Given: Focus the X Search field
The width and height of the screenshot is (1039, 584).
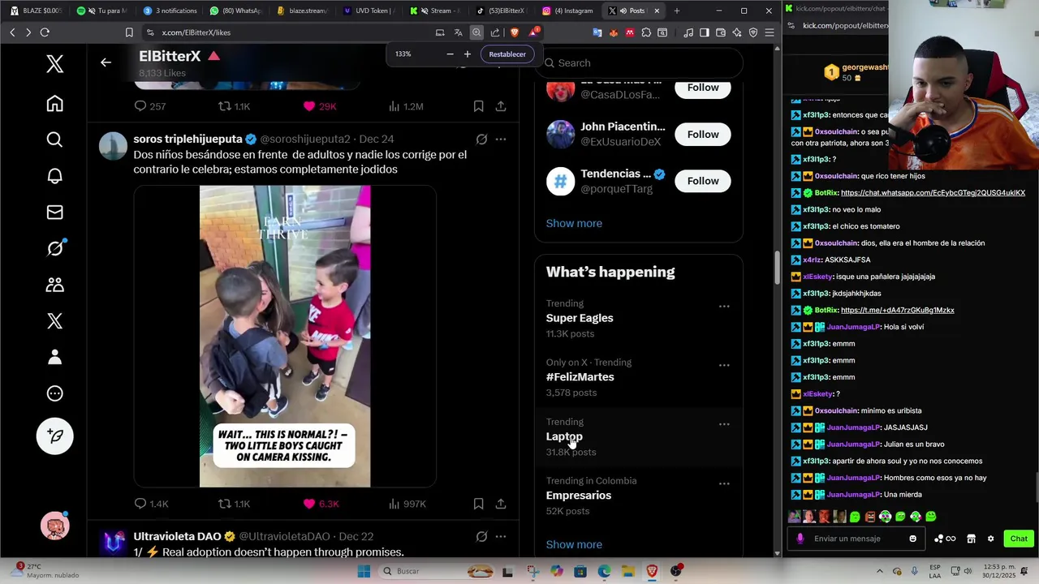Looking at the screenshot, I should pyautogui.click(x=639, y=63).
